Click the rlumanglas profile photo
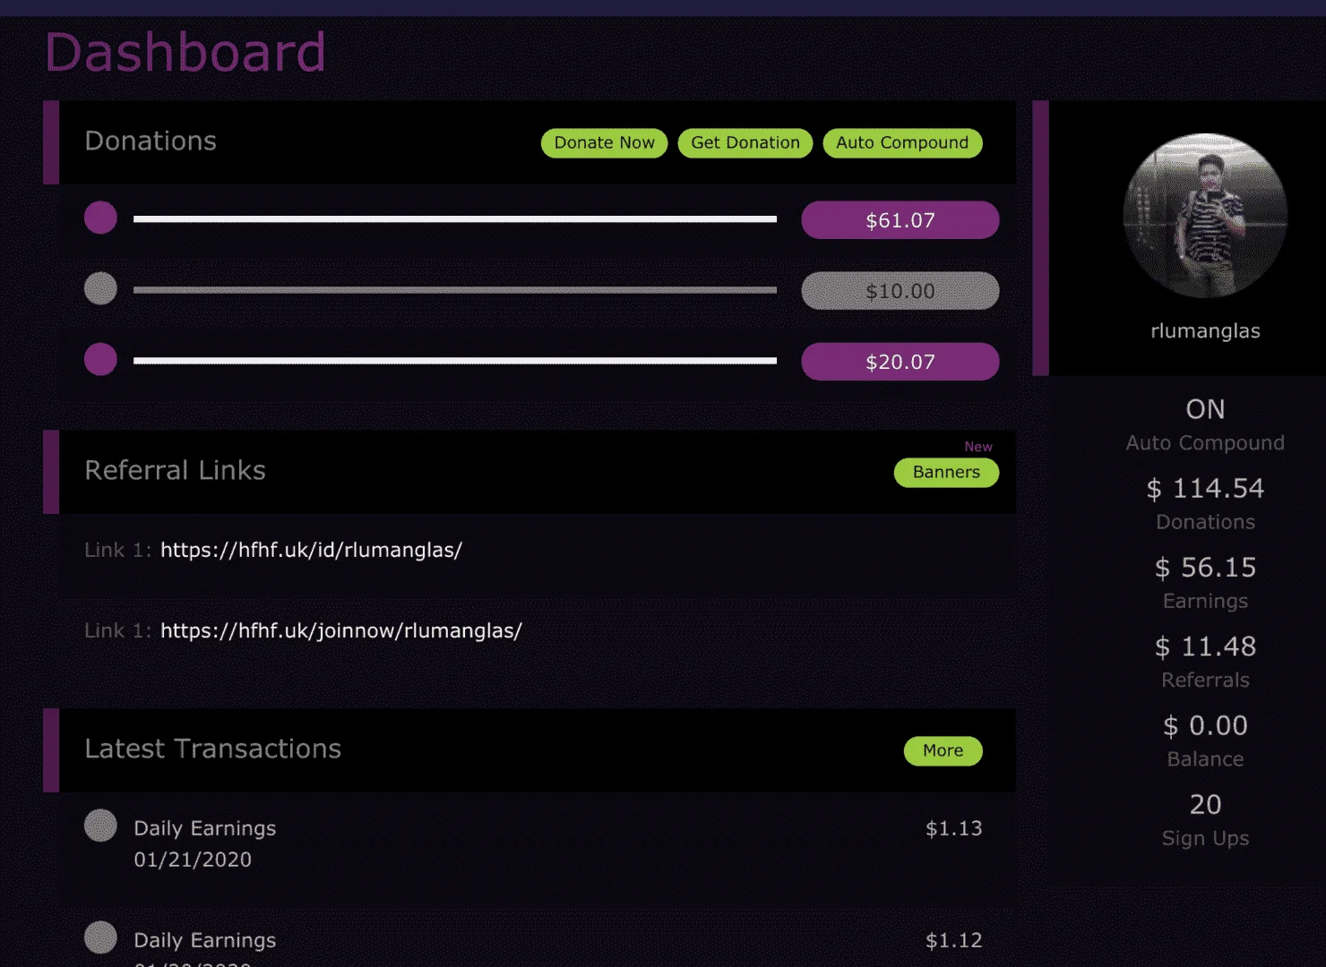Screen dimensions: 1326x967 tap(1205, 216)
